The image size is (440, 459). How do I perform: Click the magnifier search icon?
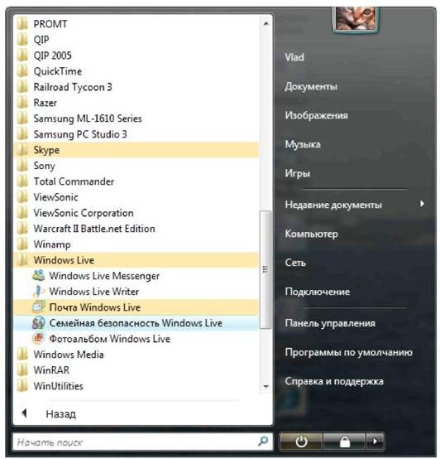click(263, 442)
